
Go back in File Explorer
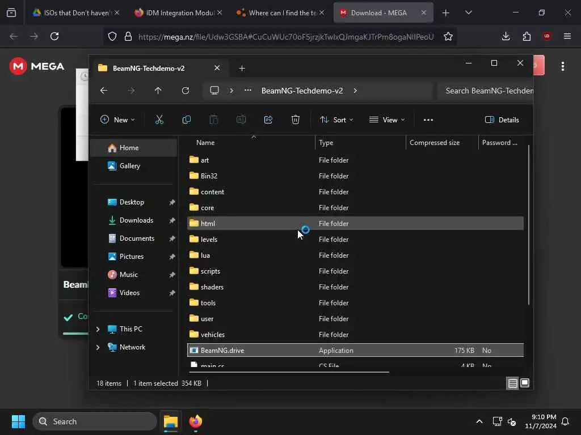tap(104, 91)
